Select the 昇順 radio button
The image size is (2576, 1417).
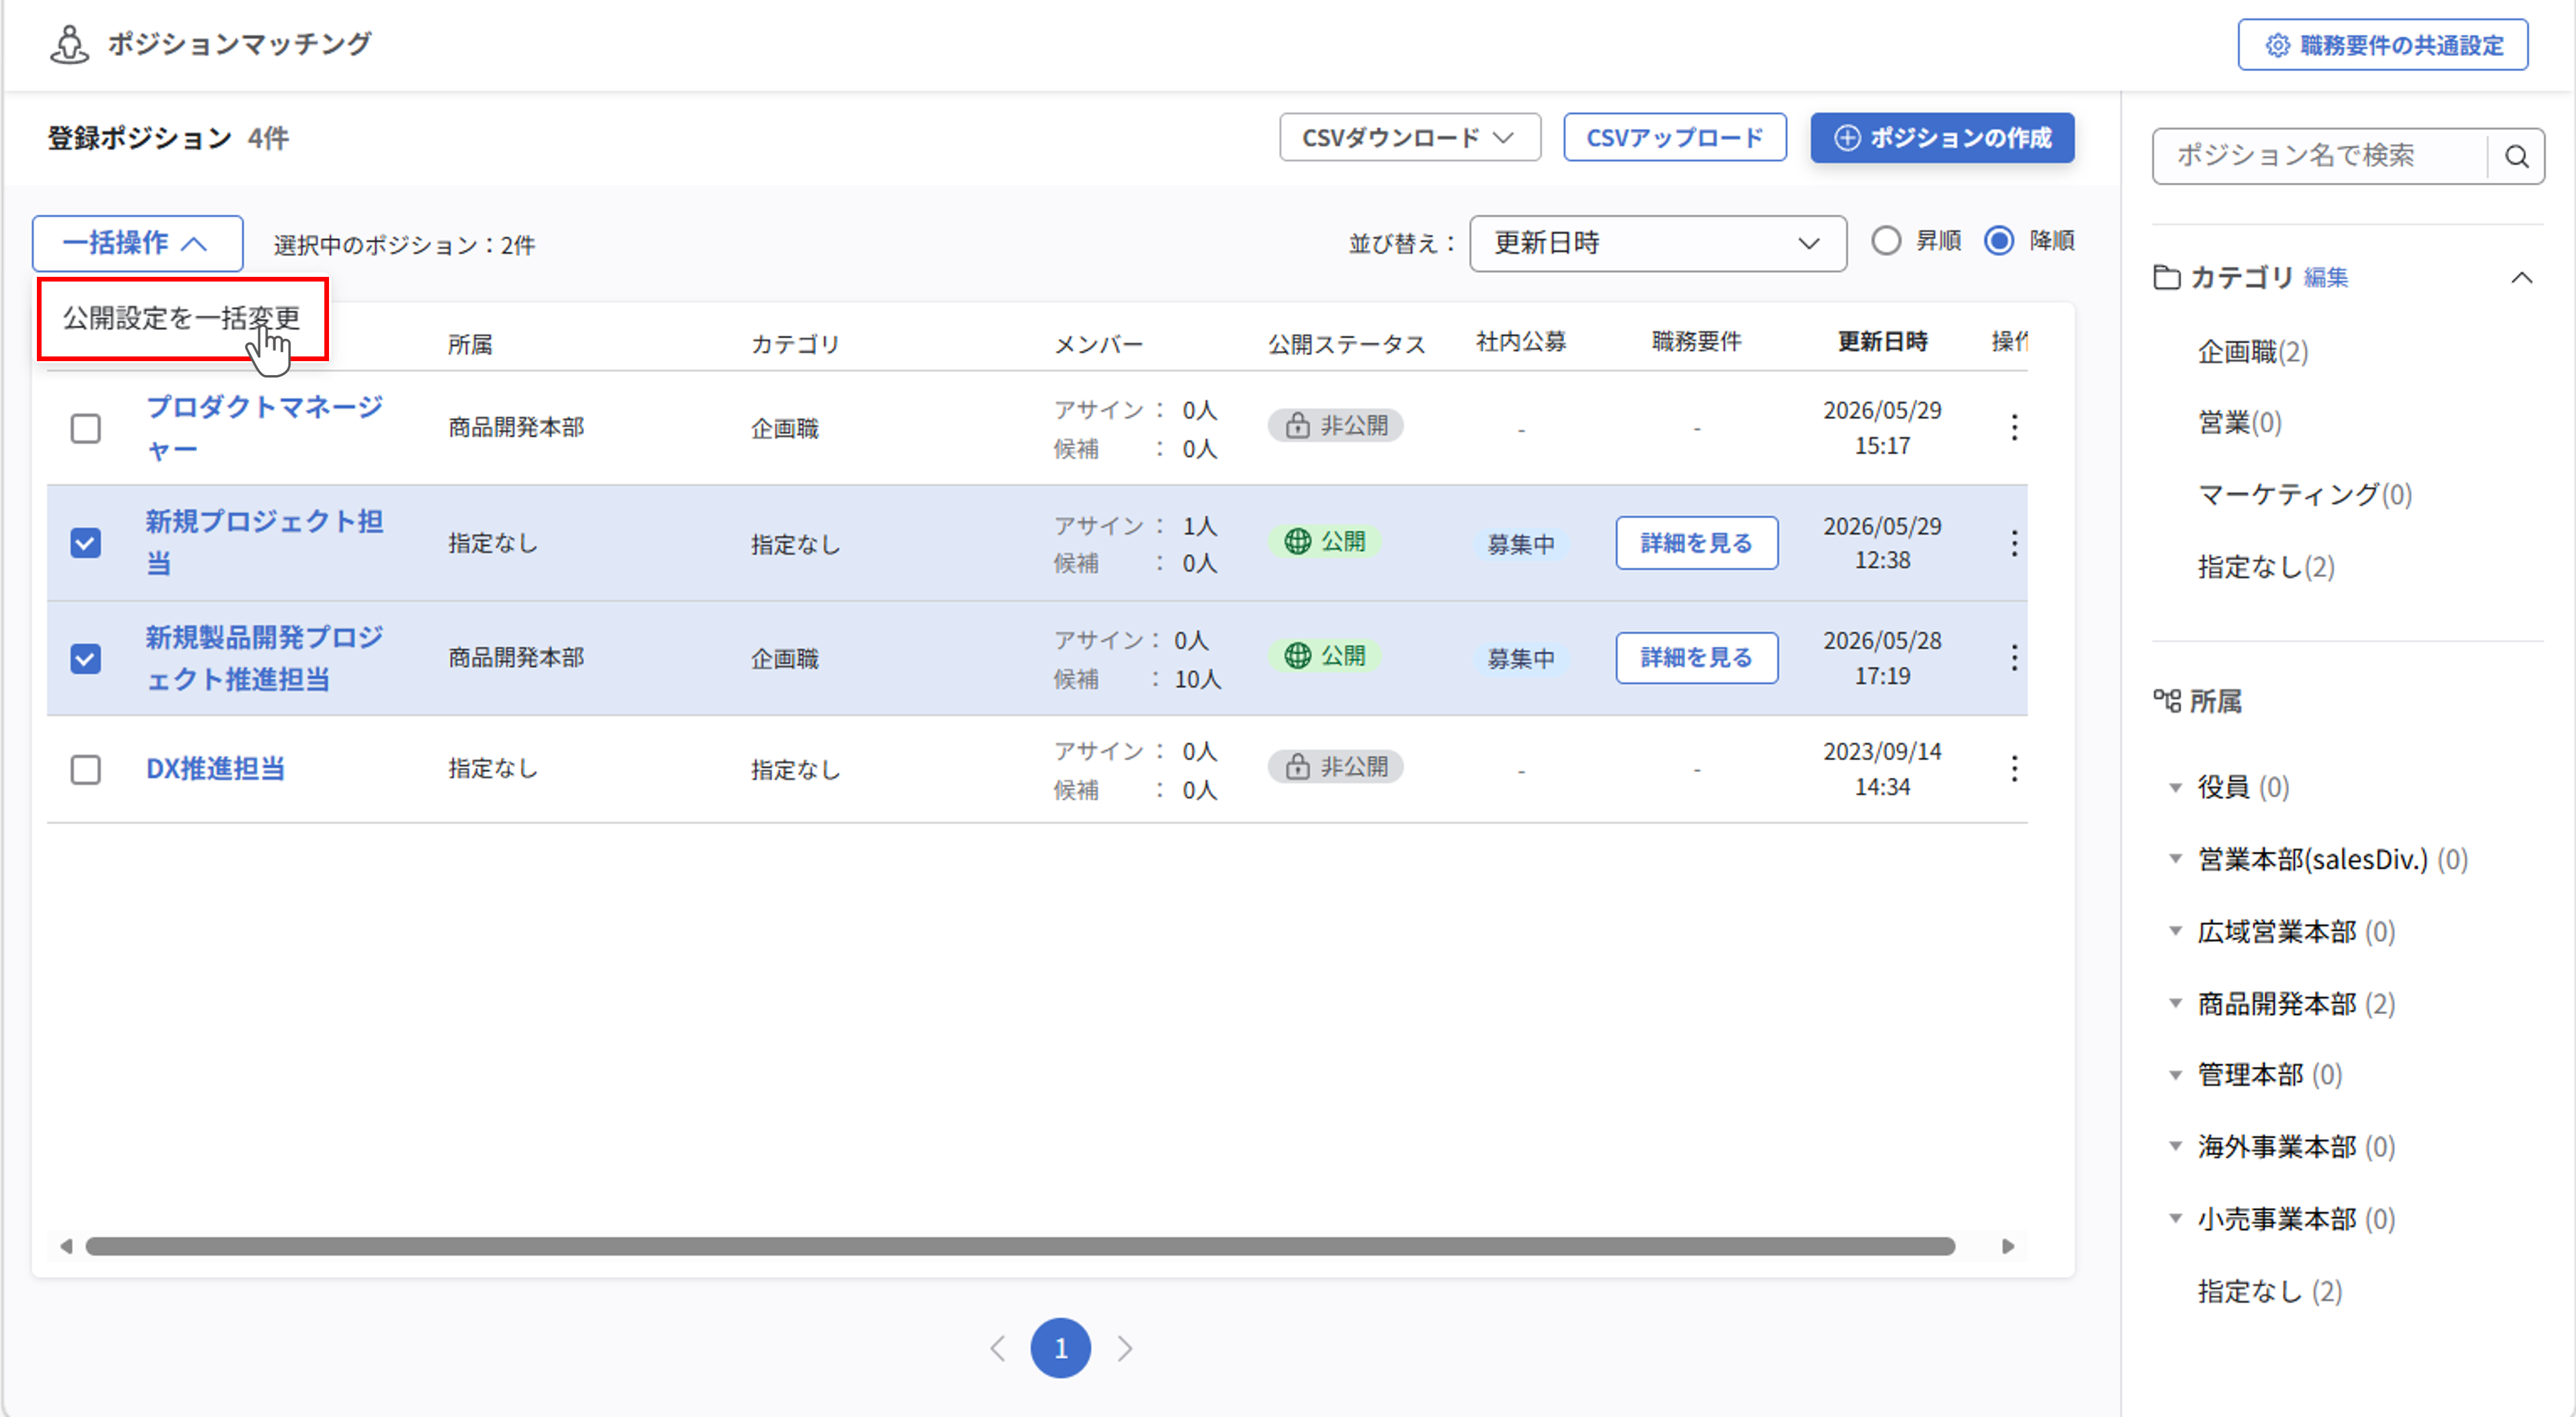pyautogui.click(x=1886, y=241)
